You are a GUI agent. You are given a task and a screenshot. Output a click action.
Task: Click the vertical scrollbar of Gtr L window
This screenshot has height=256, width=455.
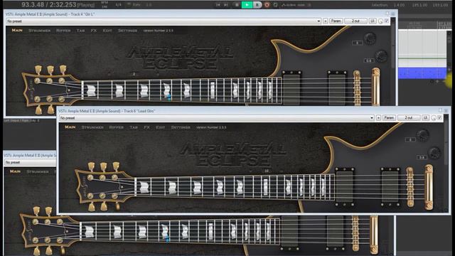[393, 61]
